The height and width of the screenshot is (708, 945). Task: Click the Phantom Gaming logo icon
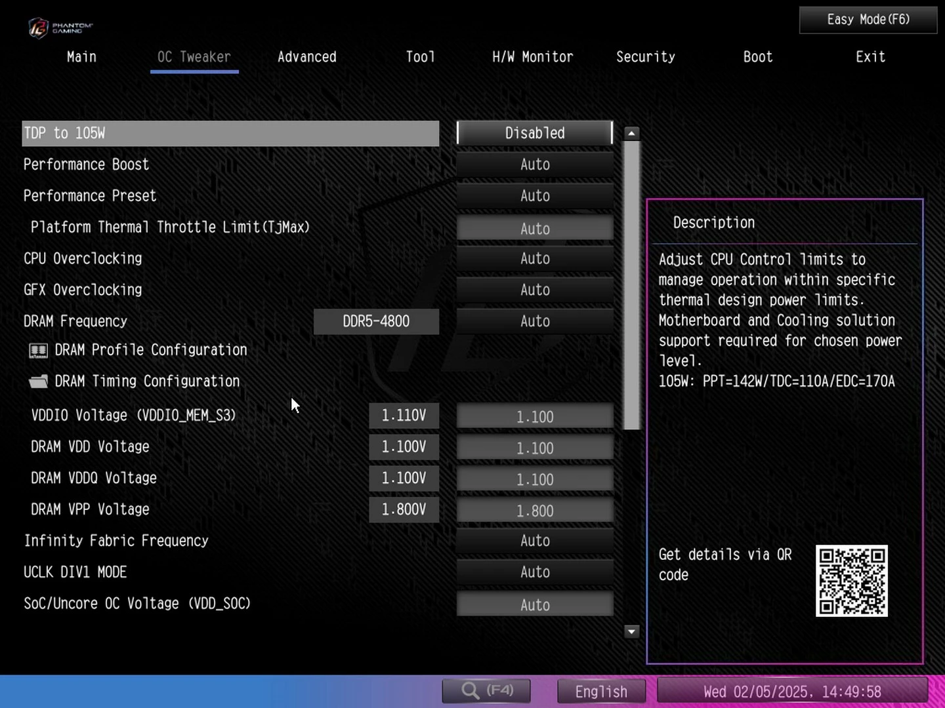[x=39, y=27]
